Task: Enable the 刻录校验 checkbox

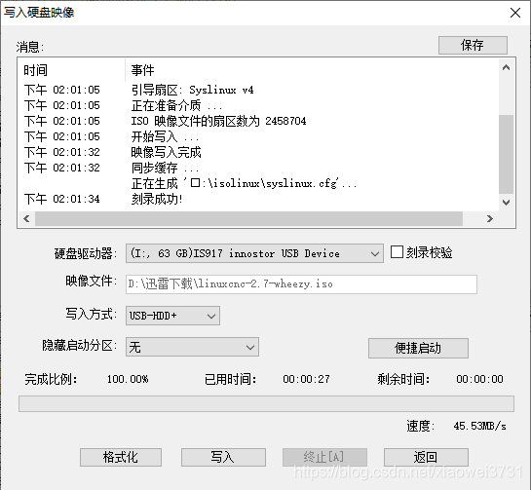Action: point(397,252)
